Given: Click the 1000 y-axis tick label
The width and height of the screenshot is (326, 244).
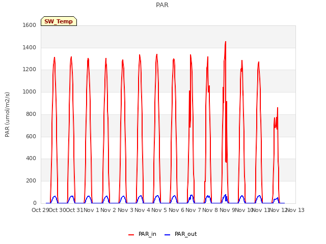Looking at the screenshot, I should point(30,91).
